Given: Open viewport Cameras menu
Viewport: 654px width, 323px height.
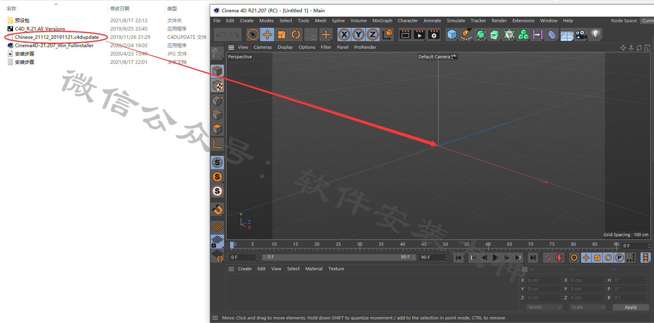Looking at the screenshot, I should pos(263,47).
